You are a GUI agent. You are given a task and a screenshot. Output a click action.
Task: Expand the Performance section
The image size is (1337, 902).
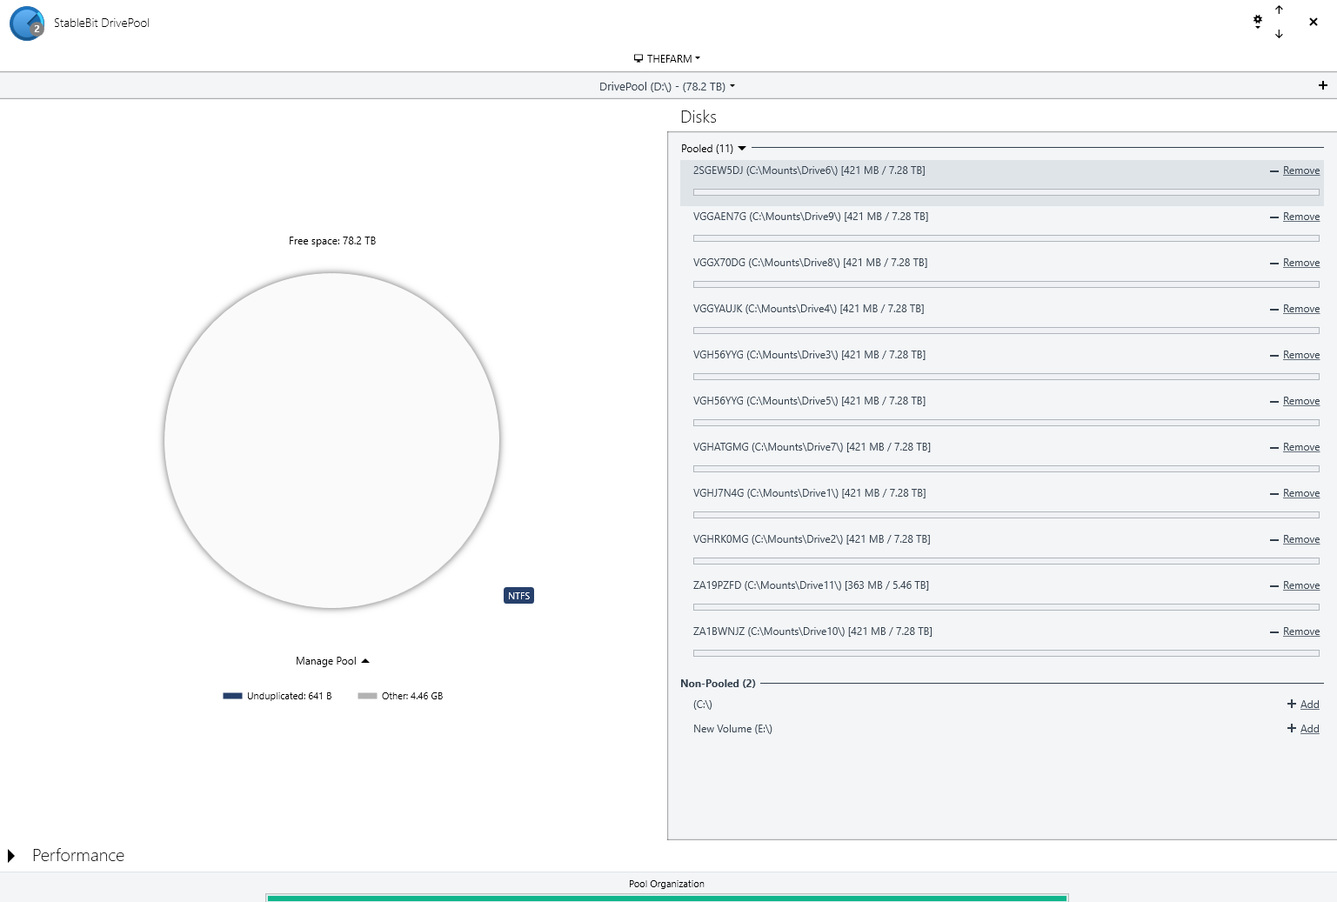[12, 856]
